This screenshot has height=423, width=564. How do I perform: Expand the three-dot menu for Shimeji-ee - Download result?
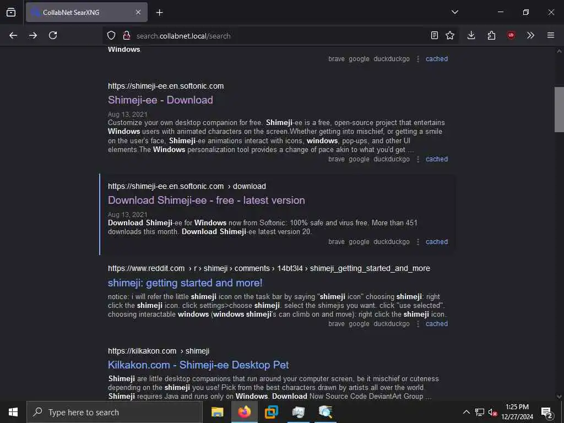[x=417, y=159]
